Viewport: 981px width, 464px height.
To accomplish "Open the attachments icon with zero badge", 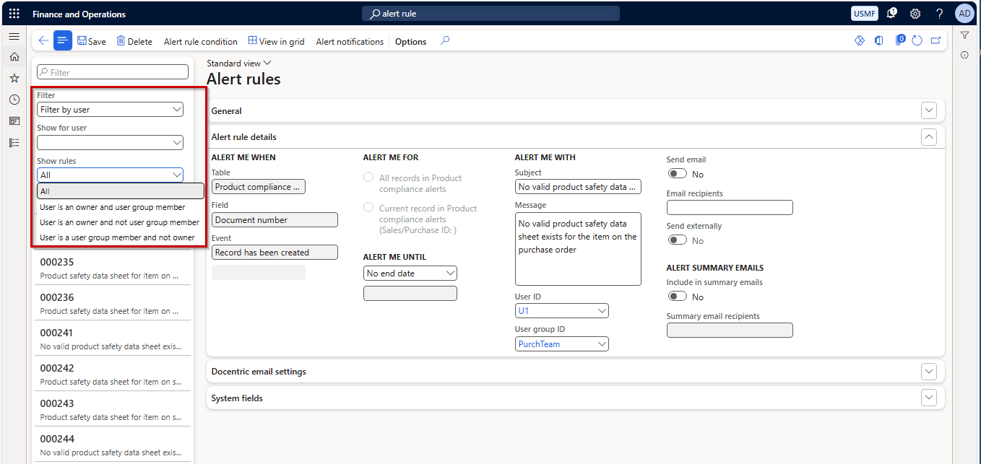I will click(900, 41).
